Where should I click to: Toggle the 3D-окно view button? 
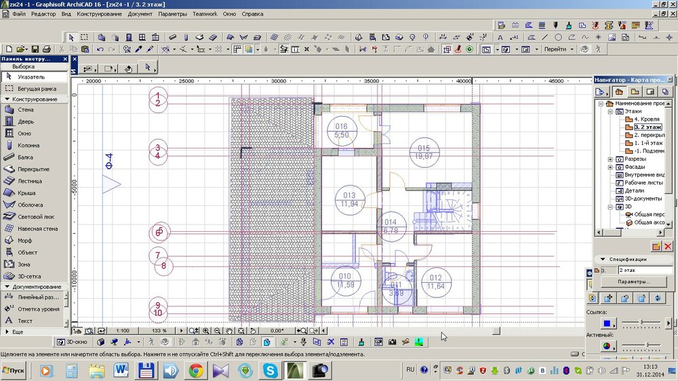[x=72, y=342]
